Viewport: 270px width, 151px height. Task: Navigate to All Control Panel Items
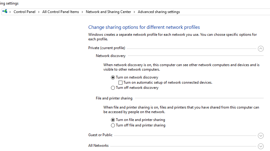[60, 12]
